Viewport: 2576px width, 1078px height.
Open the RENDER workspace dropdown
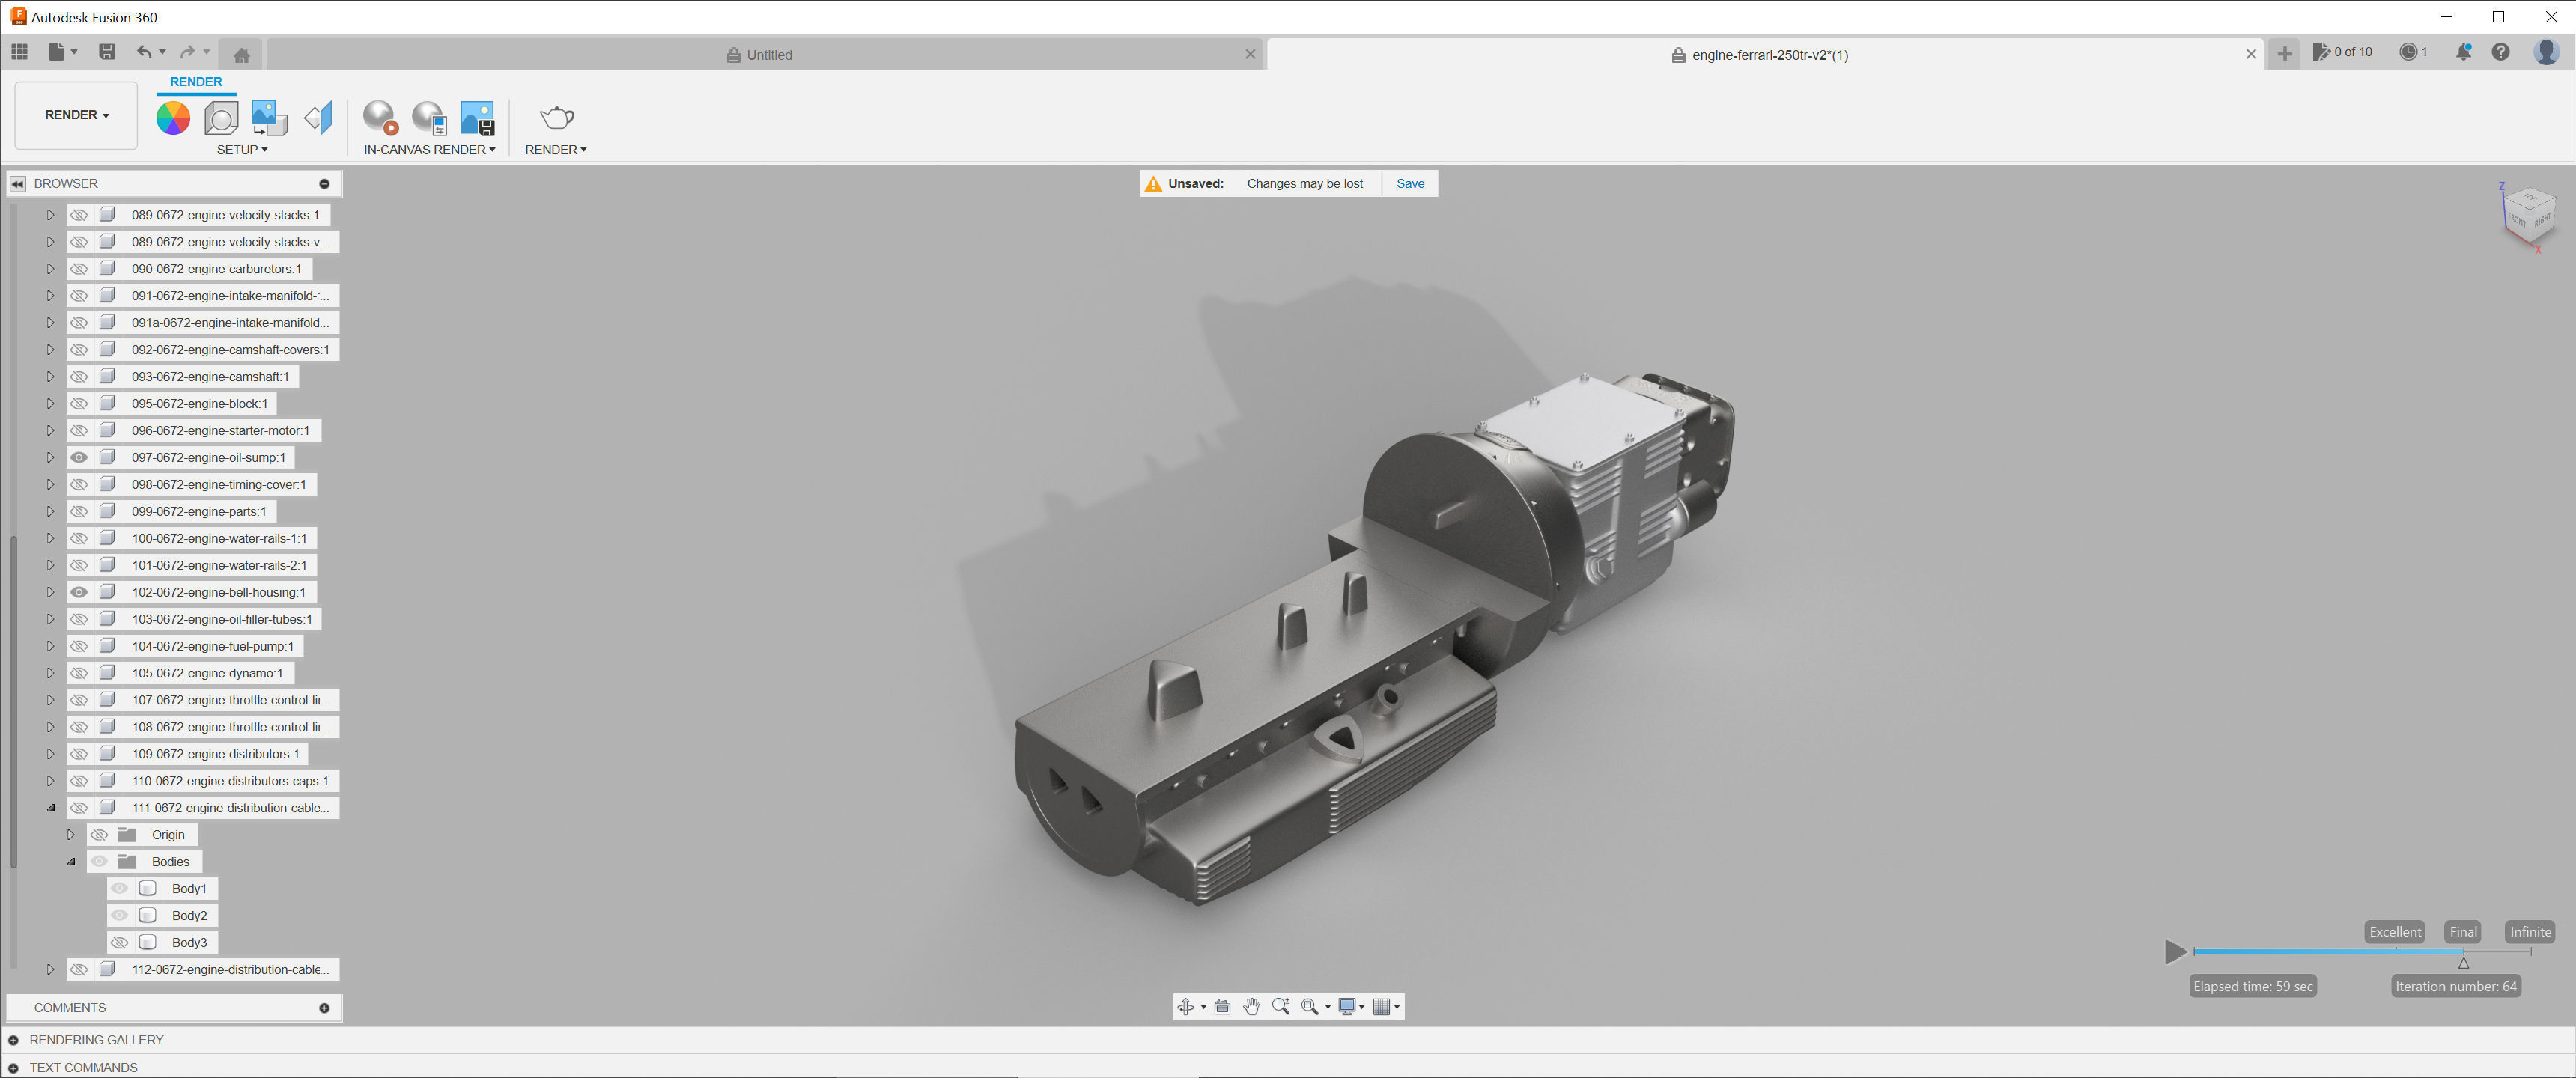[x=76, y=115]
